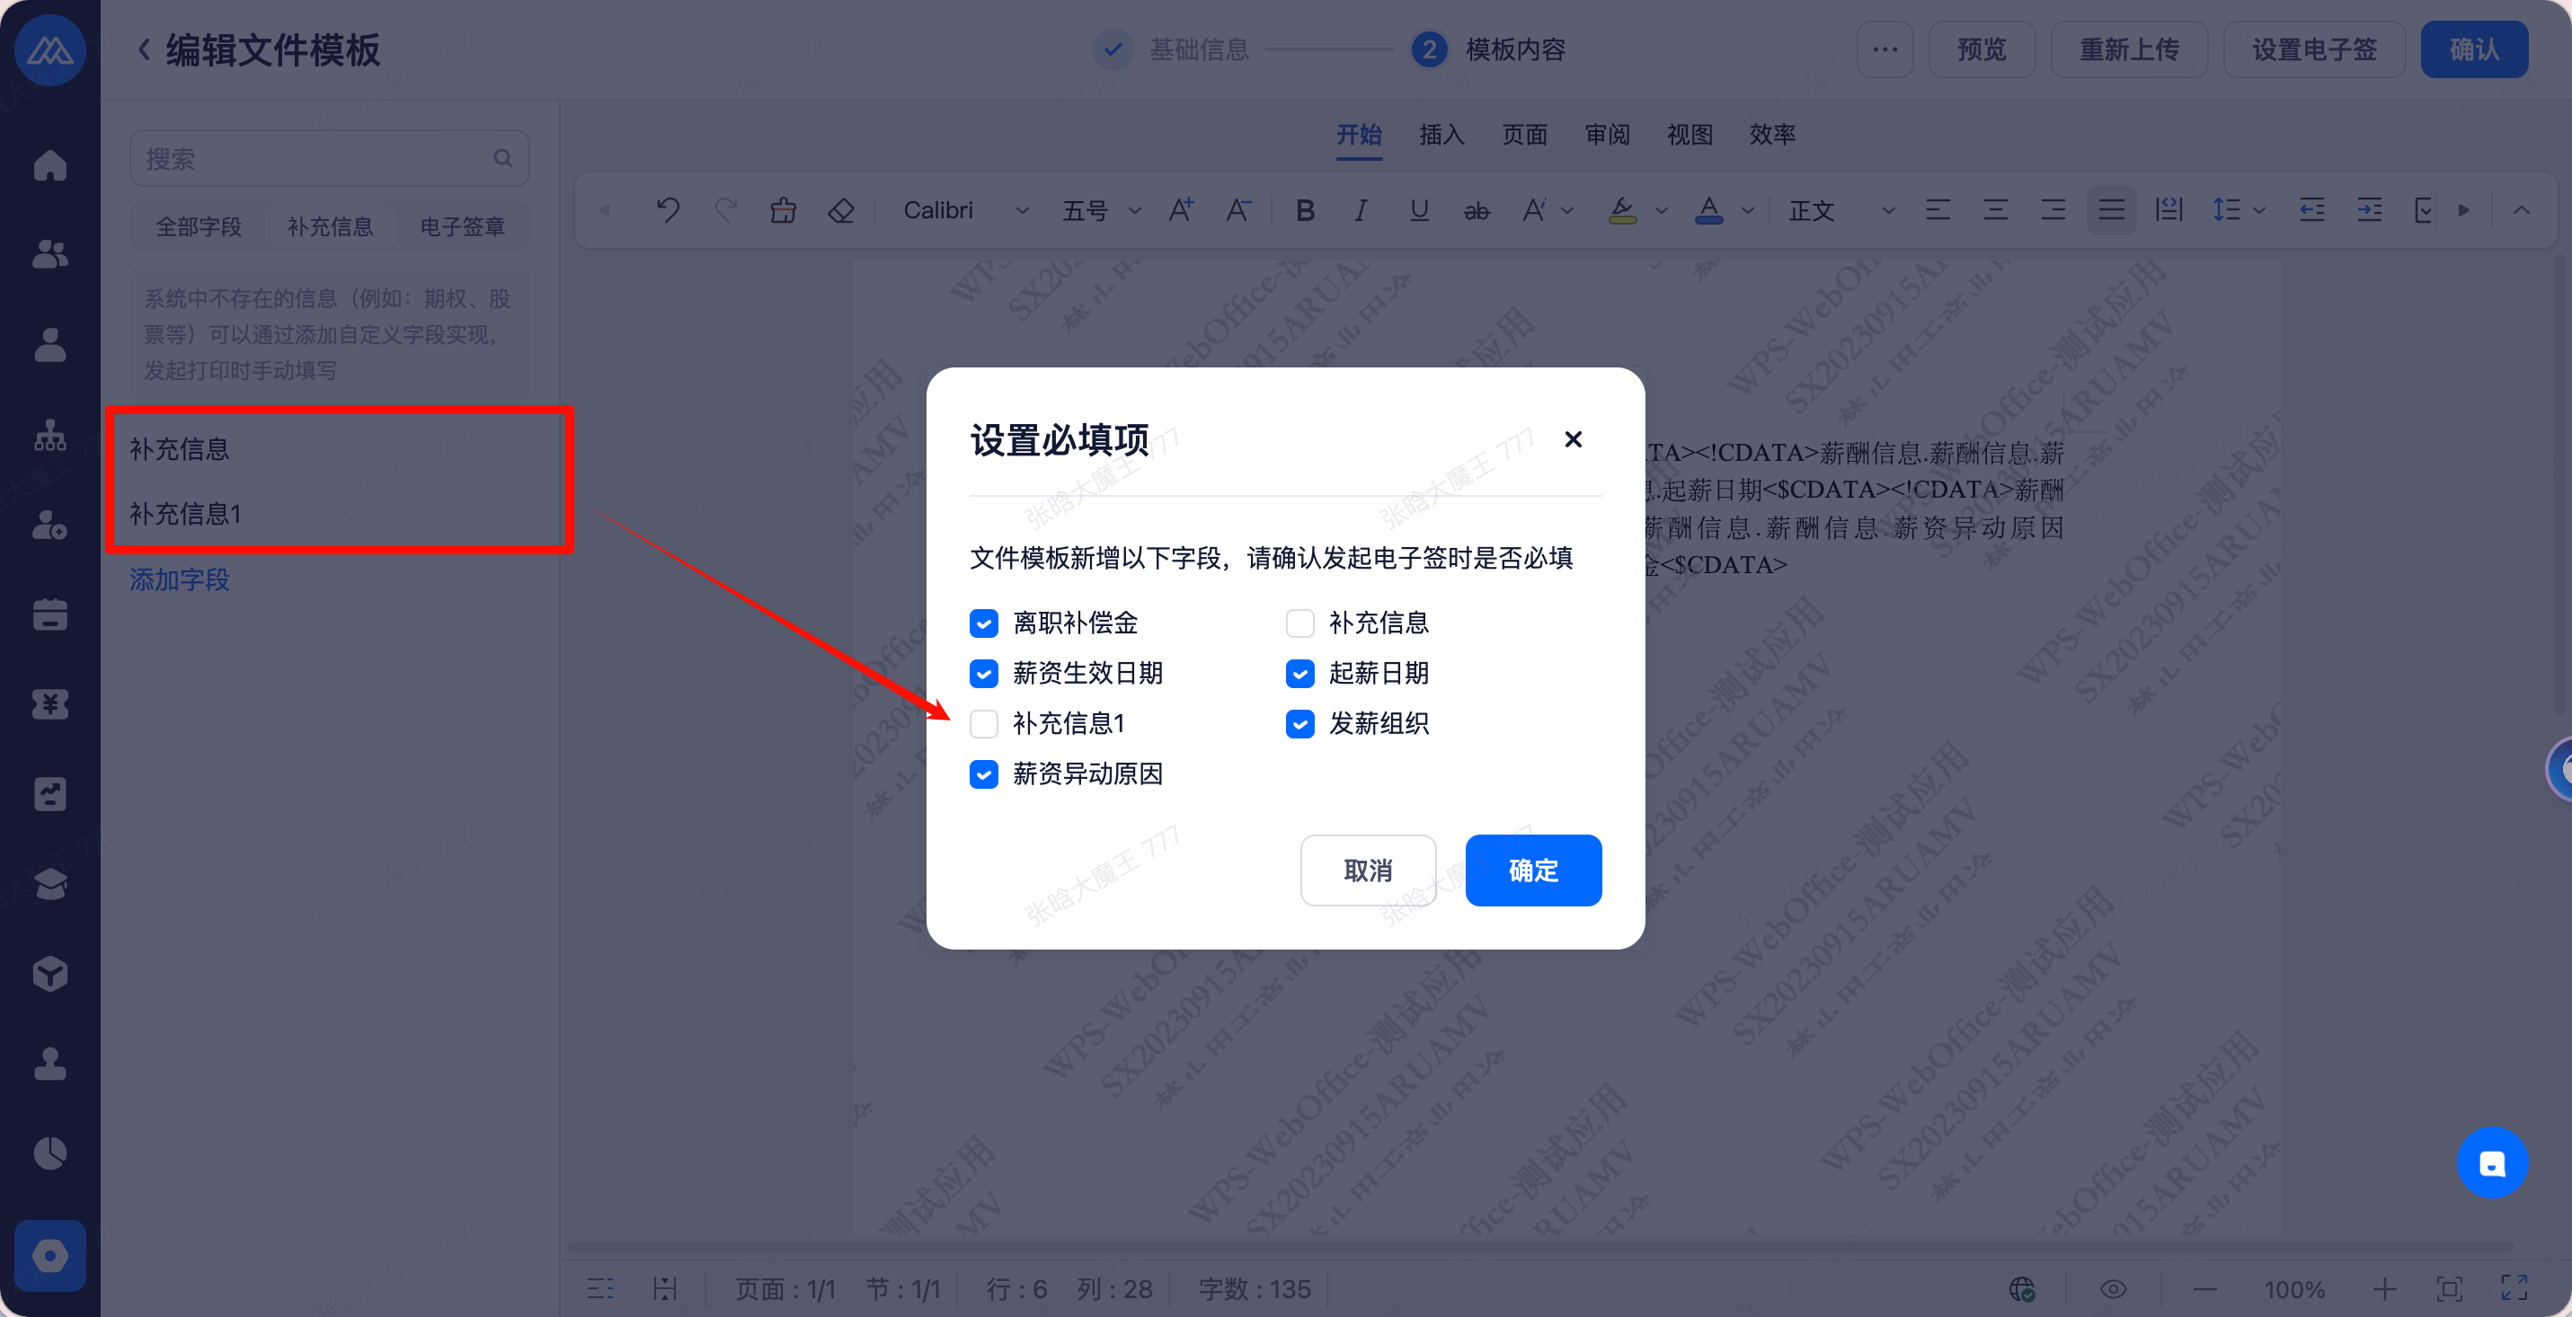Image resolution: width=2572 pixels, height=1317 pixels.
Task: Toggle bold formatting button
Action: (1305, 210)
